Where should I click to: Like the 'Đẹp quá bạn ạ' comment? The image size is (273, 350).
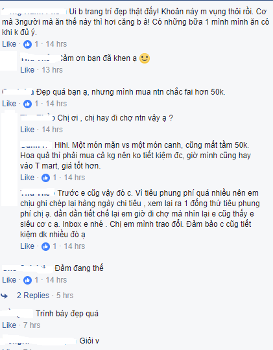click(9, 104)
